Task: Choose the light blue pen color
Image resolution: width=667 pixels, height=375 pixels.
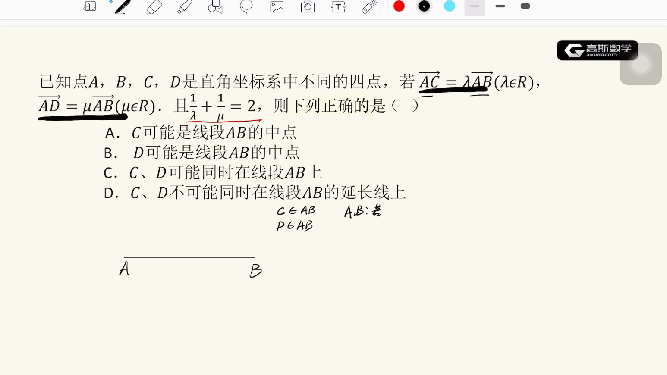Action: coord(450,6)
